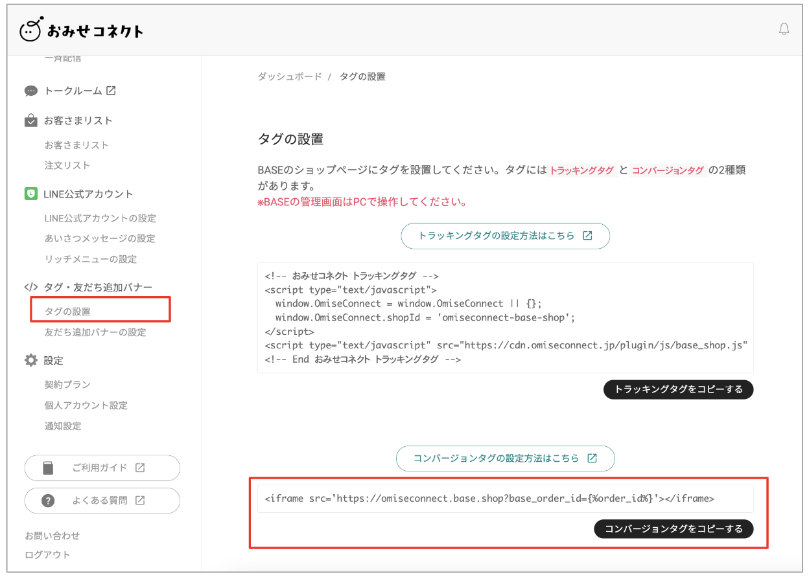The width and height of the screenshot is (809, 579).
Task: Click the お客さまリスト shopping bag icon
Action: 31,120
